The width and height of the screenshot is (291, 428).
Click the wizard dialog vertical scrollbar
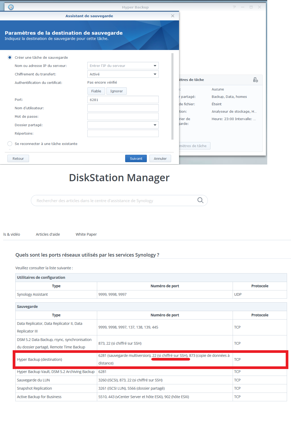pyautogui.click(x=172, y=96)
